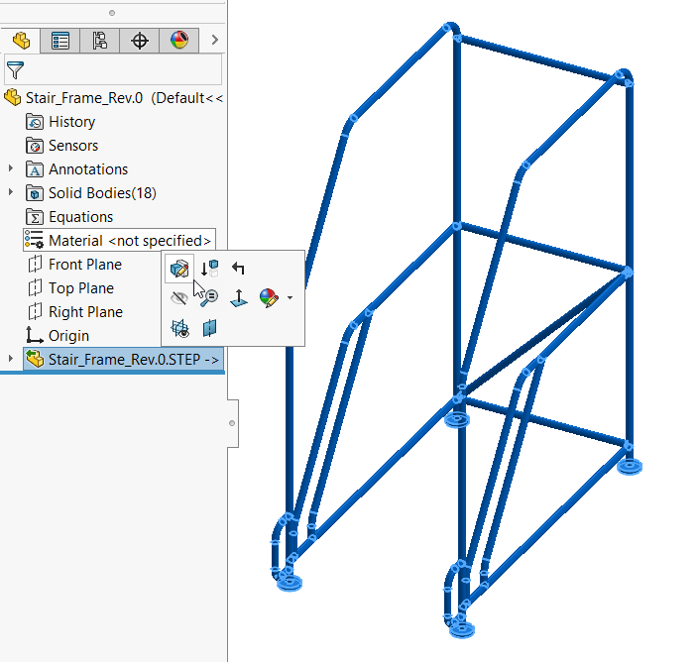Show more manager tabs with the chevron
The width and height of the screenshot is (699, 662).
point(214,40)
